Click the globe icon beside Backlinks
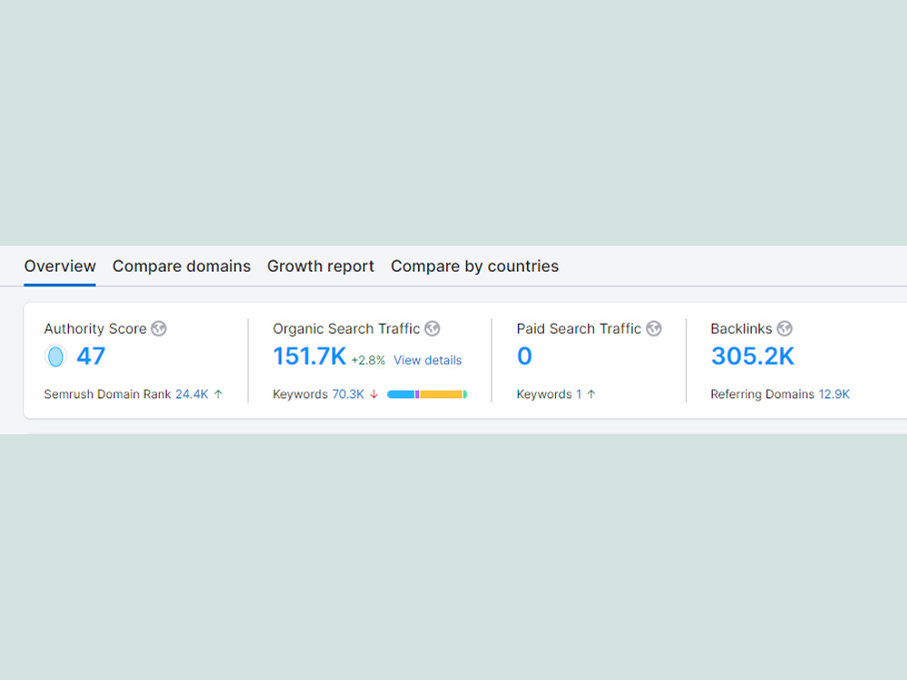907x680 pixels. pyautogui.click(x=785, y=329)
